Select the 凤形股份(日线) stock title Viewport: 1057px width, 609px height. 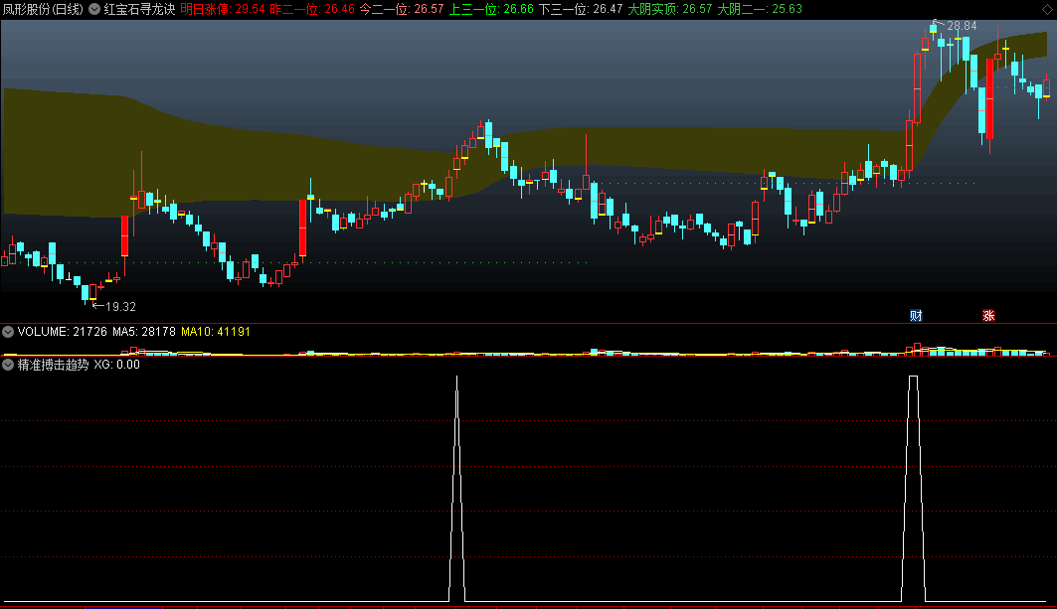[x=43, y=9]
